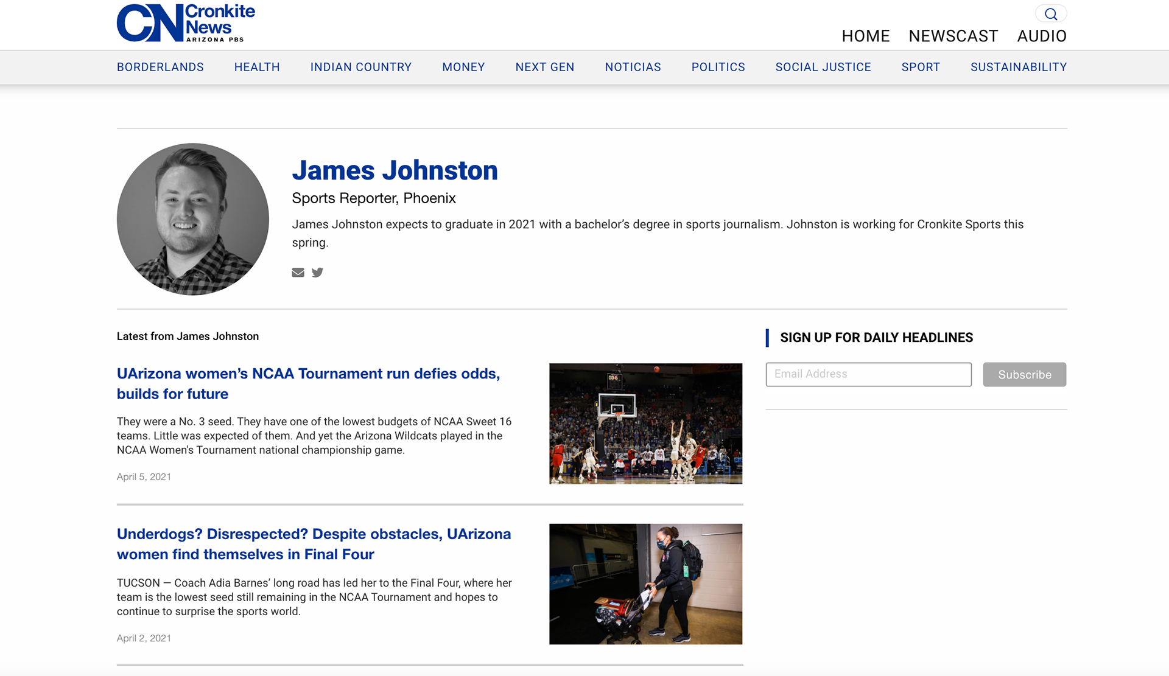Go to the NEWSCAST page
Image resolution: width=1169 pixels, height=676 pixels.
coord(953,36)
